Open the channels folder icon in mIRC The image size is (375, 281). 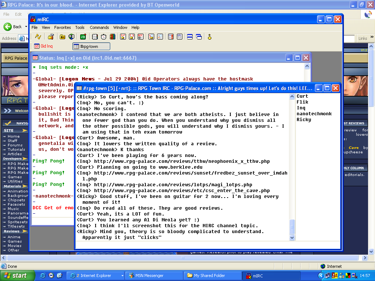coord(62,37)
